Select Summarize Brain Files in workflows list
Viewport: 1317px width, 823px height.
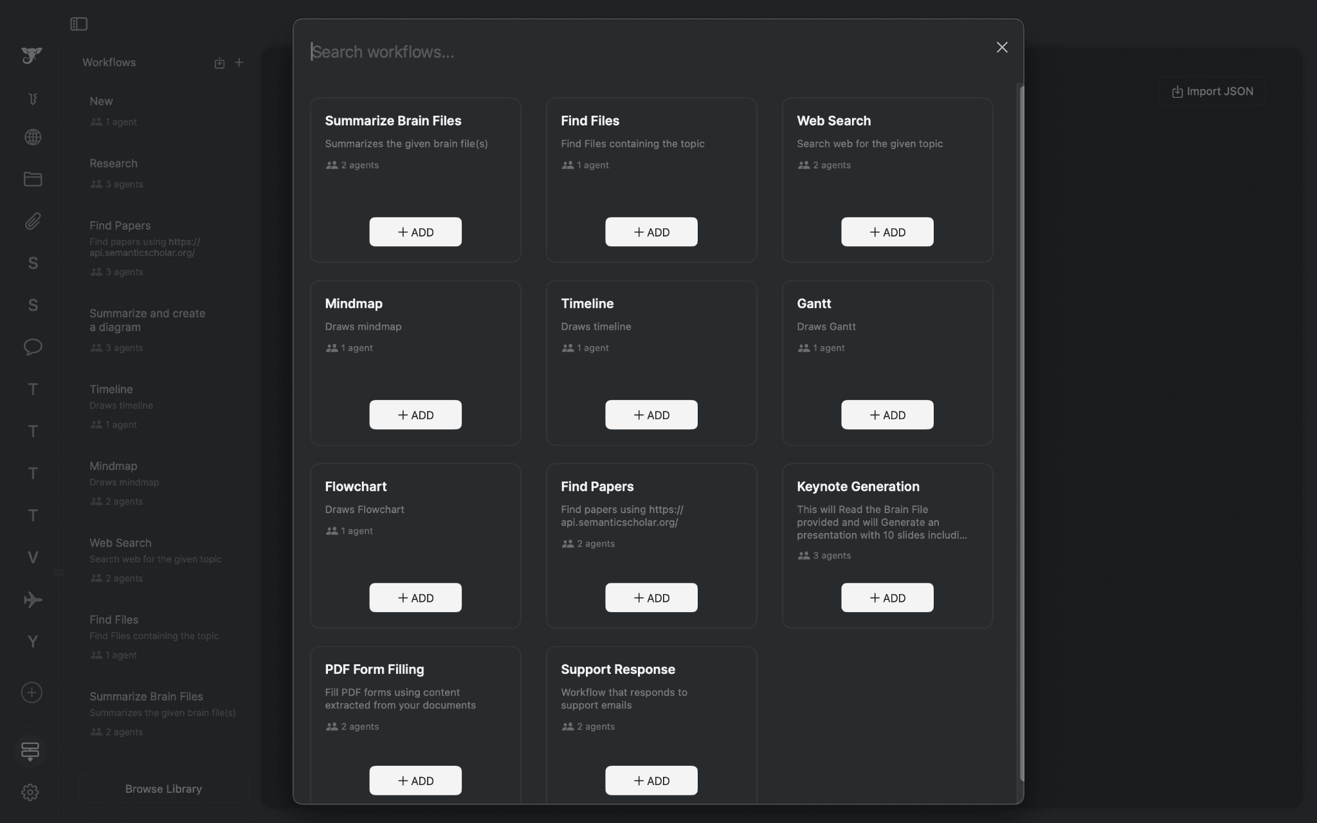tap(163, 714)
